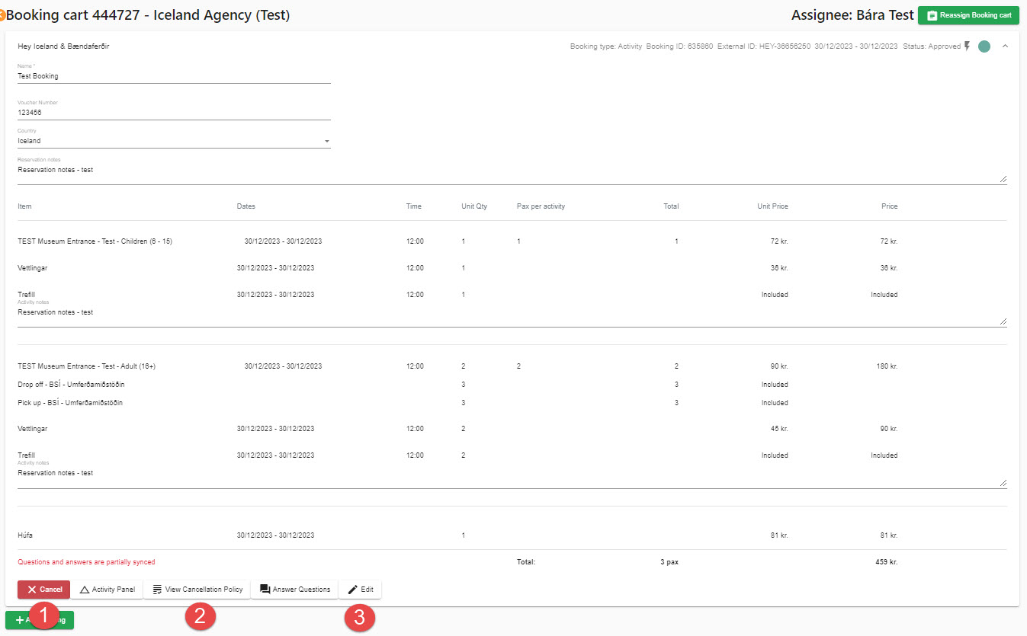This screenshot has height=636, width=1027.
Task: Click the 72 kr. price in Children row
Action: [x=889, y=241]
